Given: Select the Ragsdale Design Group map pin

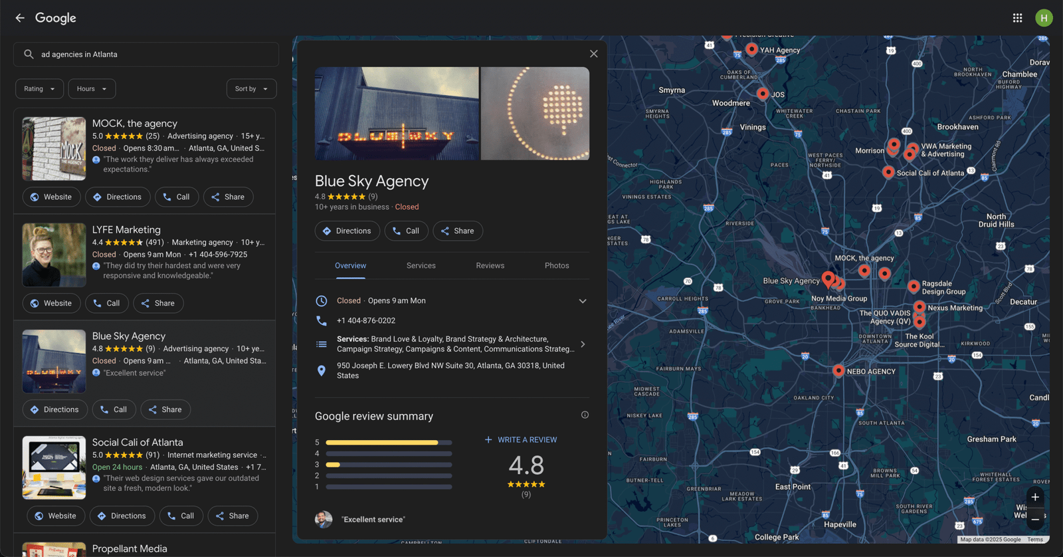Looking at the screenshot, I should point(914,286).
